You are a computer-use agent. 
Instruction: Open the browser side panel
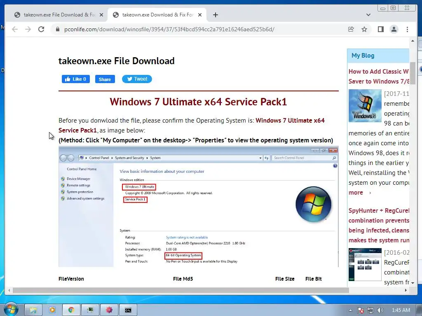380,29
